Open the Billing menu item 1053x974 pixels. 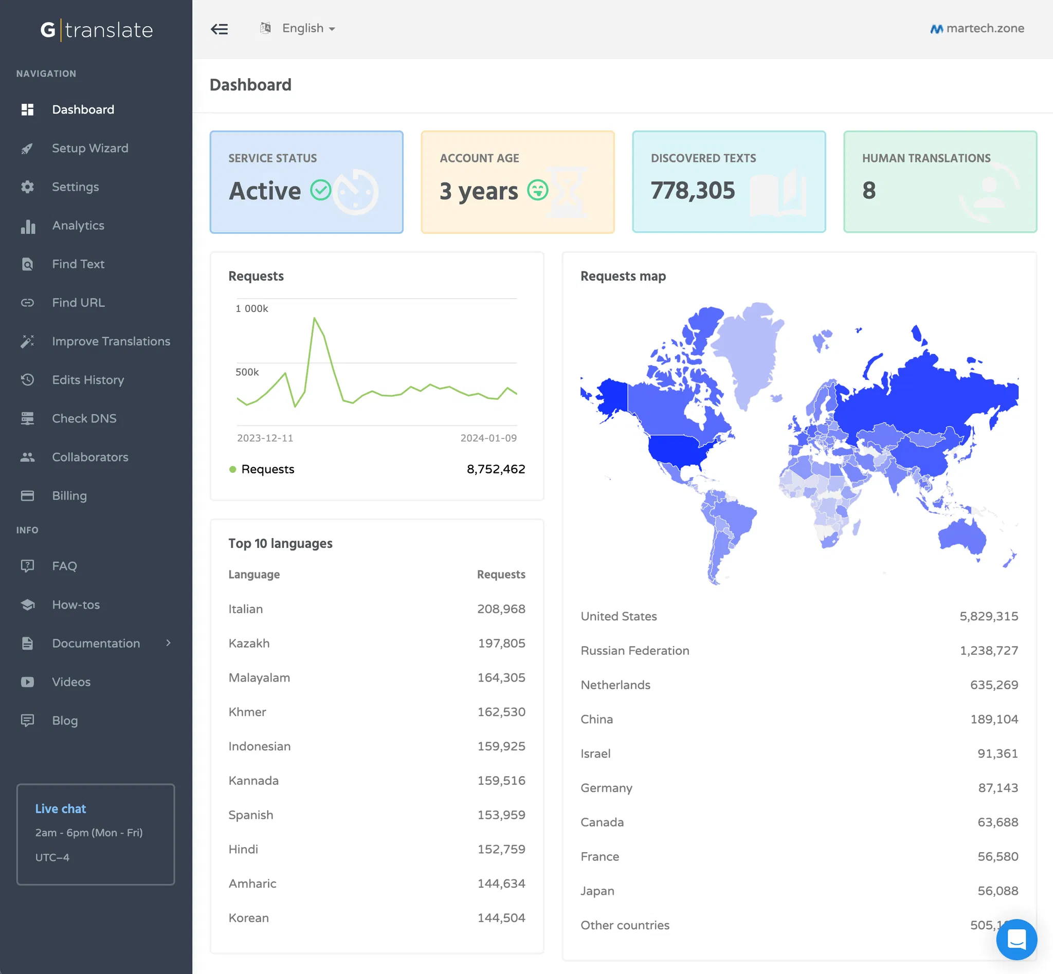tap(69, 496)
